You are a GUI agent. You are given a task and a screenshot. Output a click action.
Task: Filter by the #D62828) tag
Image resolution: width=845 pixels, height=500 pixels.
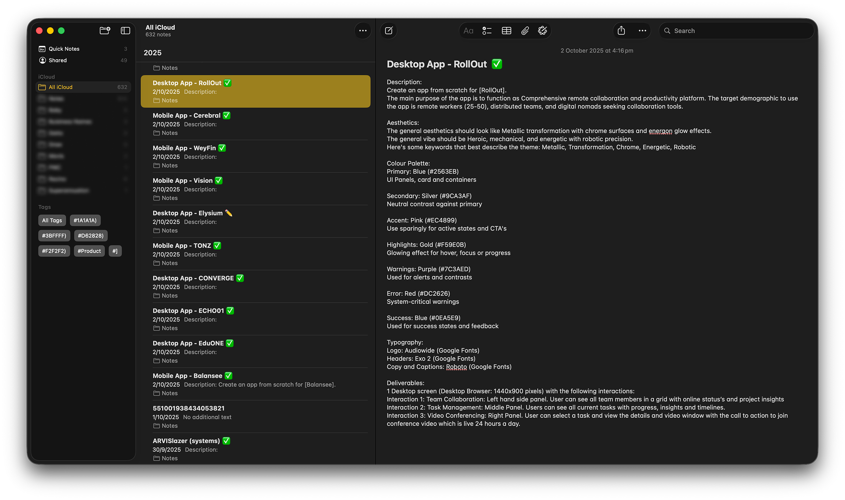(91, 236)
